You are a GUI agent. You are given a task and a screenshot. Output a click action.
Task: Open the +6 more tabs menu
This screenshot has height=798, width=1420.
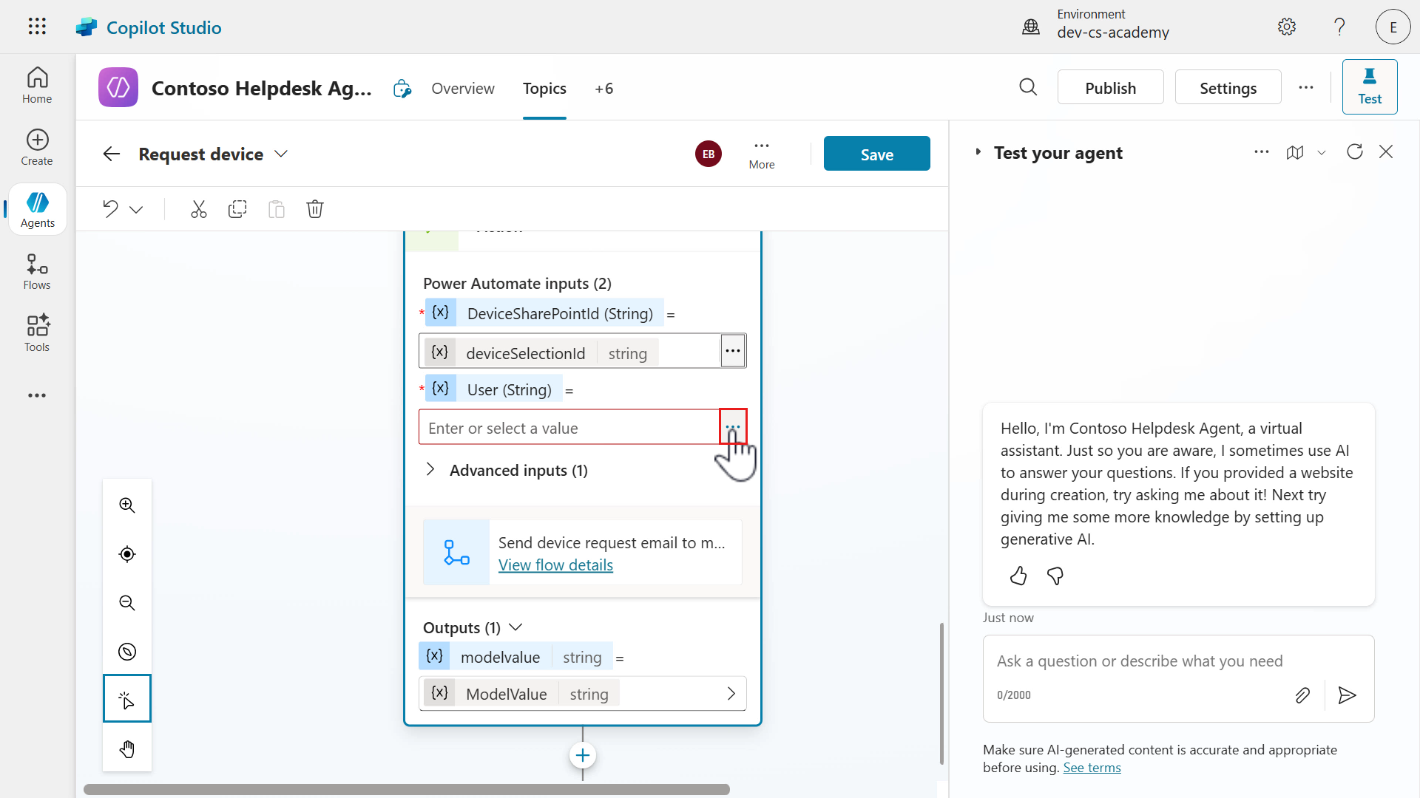pyautogui.click(x=603, y=89)
